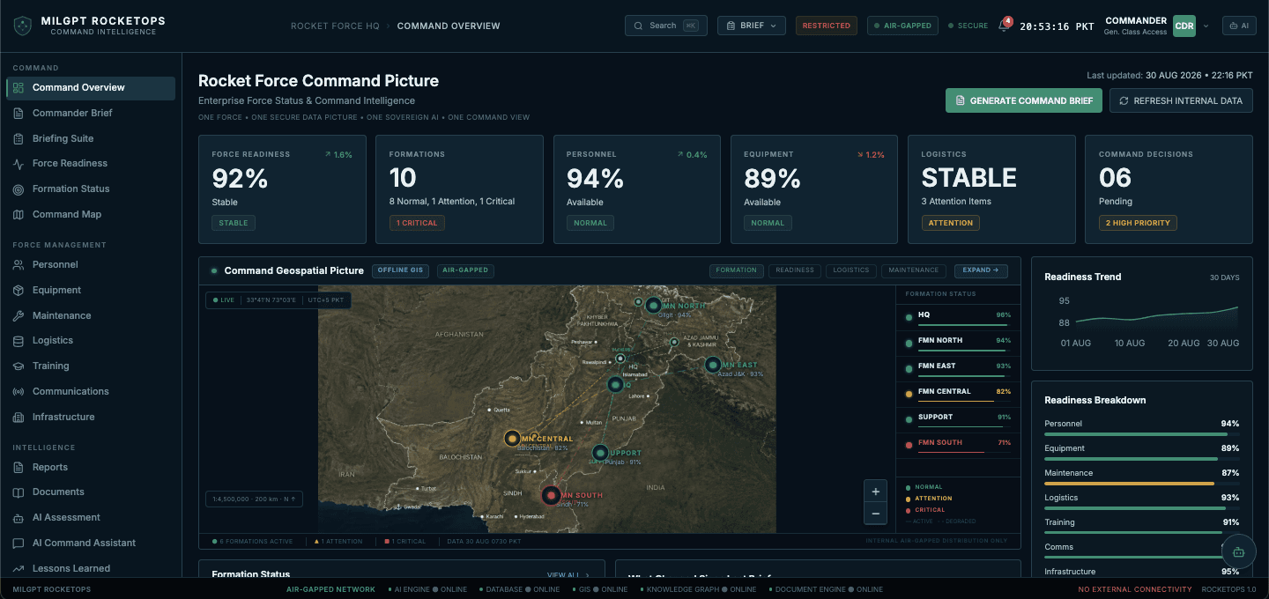Go to Force Readiness page
The image size is (1269, 599).
pos(91,164)
